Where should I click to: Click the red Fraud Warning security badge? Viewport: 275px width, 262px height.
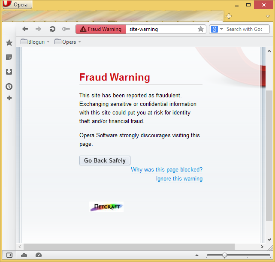pyautogui.click(x=101, y=29)
